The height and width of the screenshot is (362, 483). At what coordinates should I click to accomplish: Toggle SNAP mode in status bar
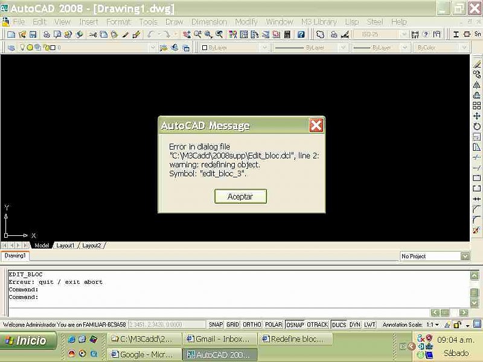(x=216, y=325)
